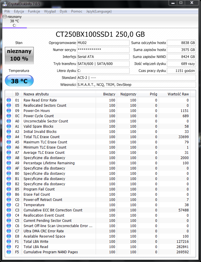Image resolution: width=201 pixels, height=262 pixels.
Task: Open the Edycja menu
Action: click(x=19, y=11)
